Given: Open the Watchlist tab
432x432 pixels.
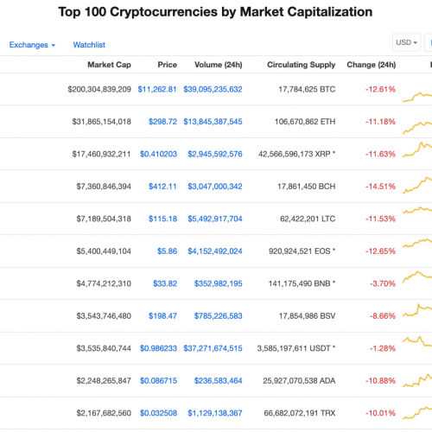Looking at the screenshot, I should tap(89, 45).
